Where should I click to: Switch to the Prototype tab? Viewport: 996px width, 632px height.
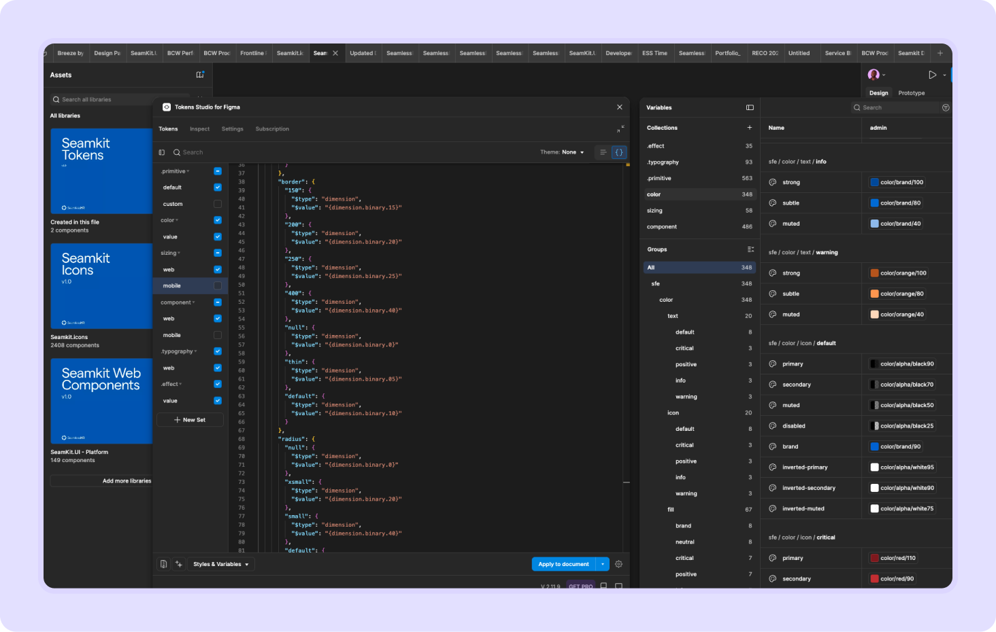[x=912, y=93]
